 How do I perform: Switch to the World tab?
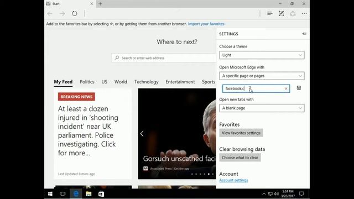pyautogui.click(x=121, y=82)
